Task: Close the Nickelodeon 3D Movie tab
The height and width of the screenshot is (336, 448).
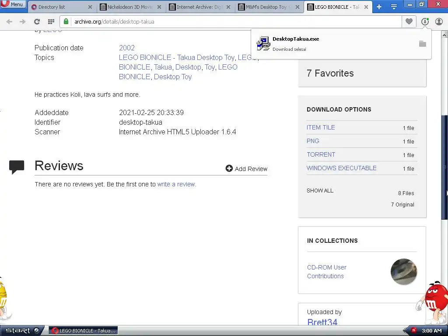Action: point(159,7)
